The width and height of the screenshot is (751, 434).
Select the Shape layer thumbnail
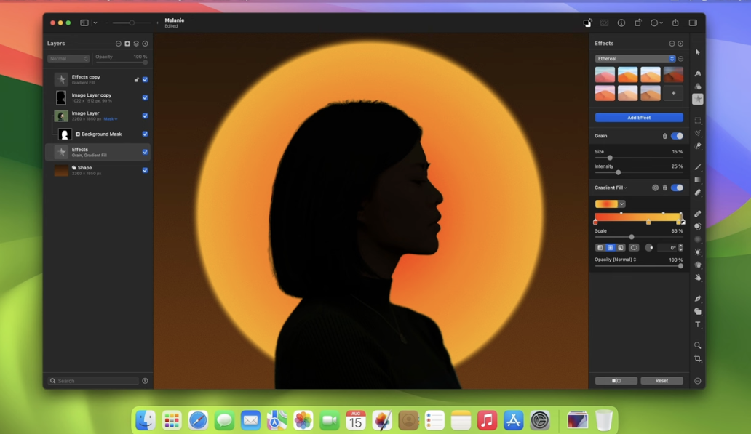pyautogui.click(x=61, y=170)
